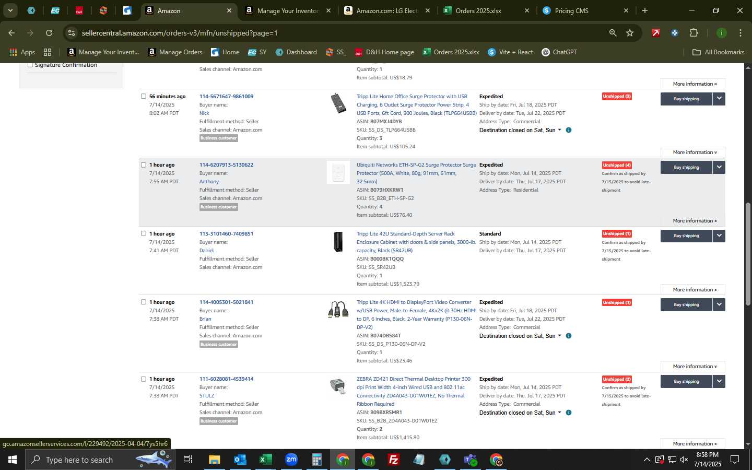
Task: Reload the Seller Central page
Action: (x=49, y=33)
